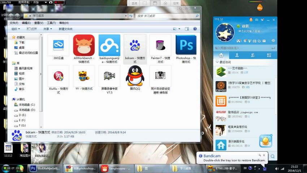The height and width of the screenshot is (173, 307).
Task: Select the Photoshop shortcut icon in folder
Action: [x=186, y=45]
